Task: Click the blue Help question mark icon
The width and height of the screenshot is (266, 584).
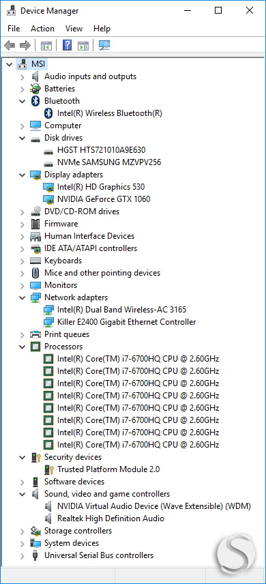Action: tap(67, 46)
